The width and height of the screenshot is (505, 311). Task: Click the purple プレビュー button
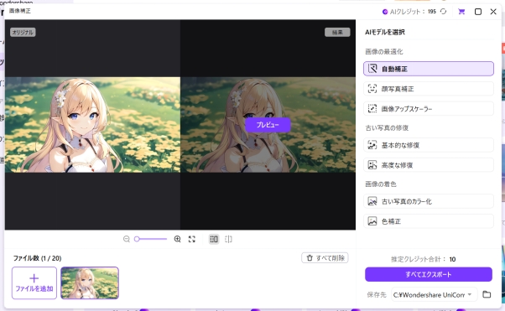click(268, 125)
